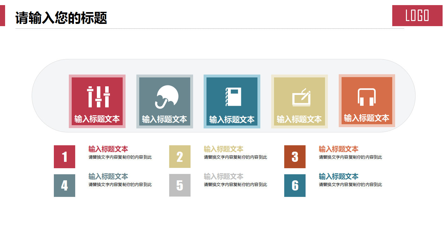Click the brown square numbered 3
Viewport: 448px width, 252px height.
[x=295, y=157]
